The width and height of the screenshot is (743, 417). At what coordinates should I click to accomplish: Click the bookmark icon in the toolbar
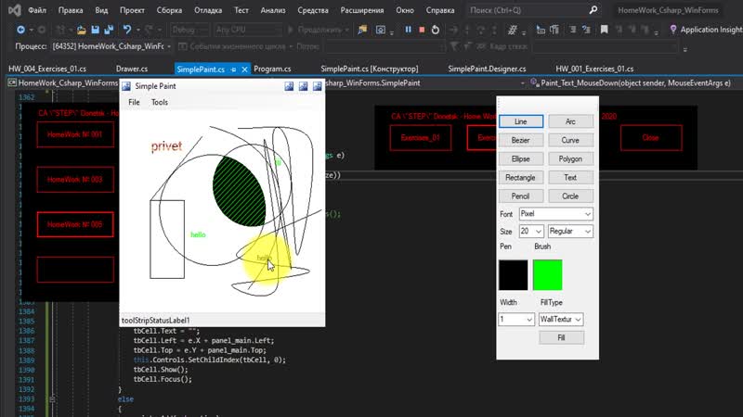tap(605, 30)
